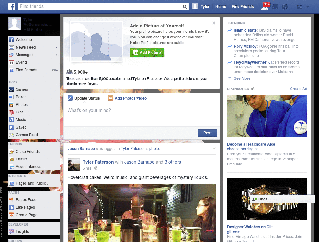Open the messages chat bubbles icon
323x242 pixels.
pyautogui.click(x=275, y=7)
